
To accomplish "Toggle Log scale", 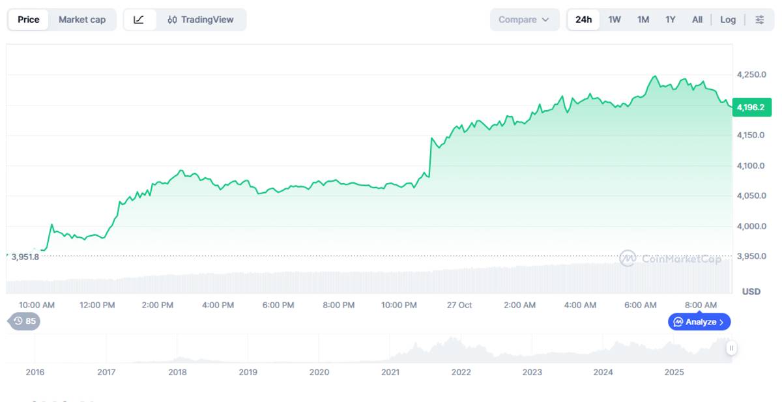I will point(728,20).
